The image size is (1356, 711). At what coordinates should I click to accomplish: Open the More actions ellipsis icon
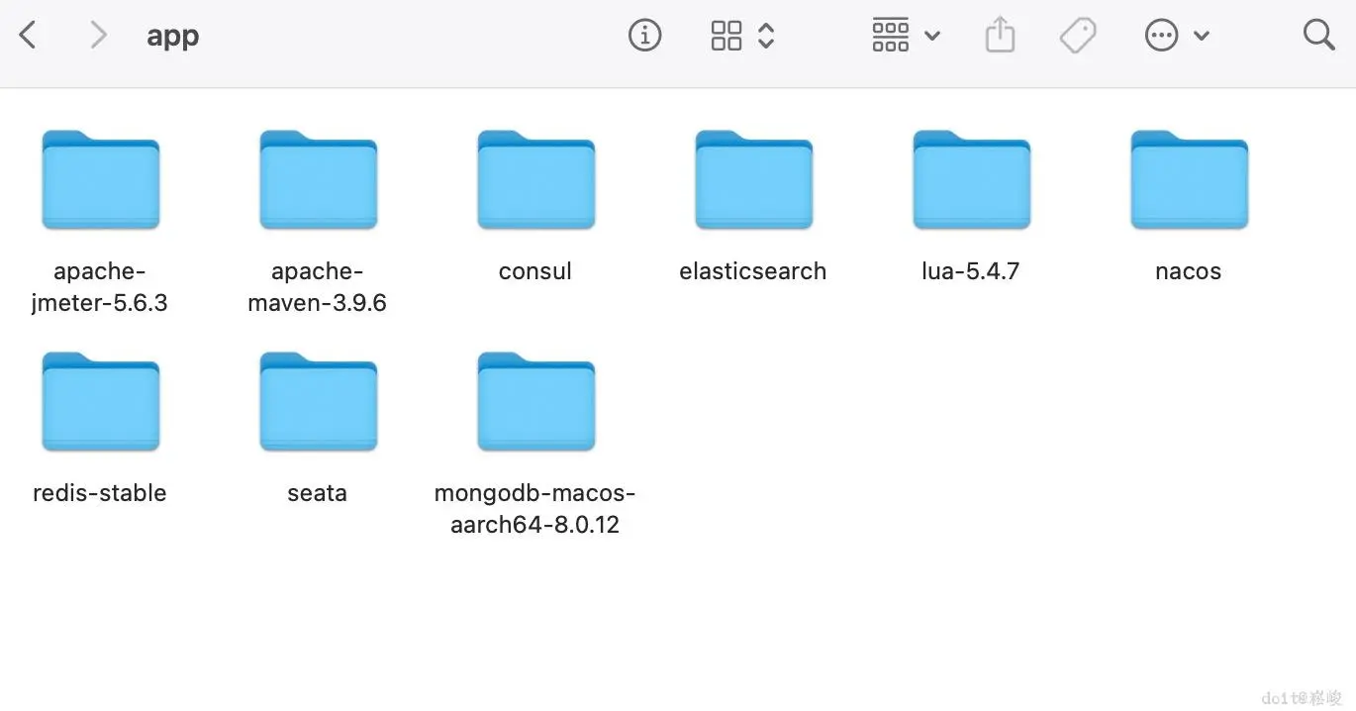click(x=1161, y=37)
